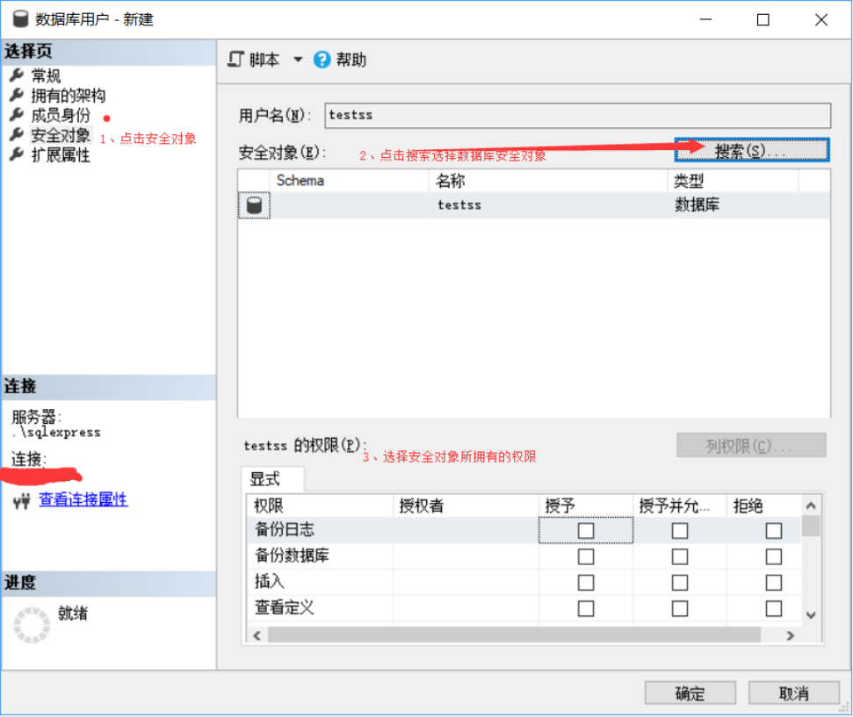Open the 脚本 dropdown arrow
This screenshot has width=853, height=717.
tap(298, 60)
